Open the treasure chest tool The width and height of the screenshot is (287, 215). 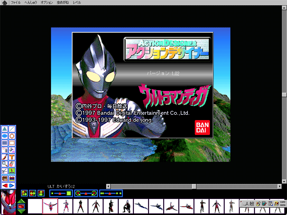[x=5, y=178]
